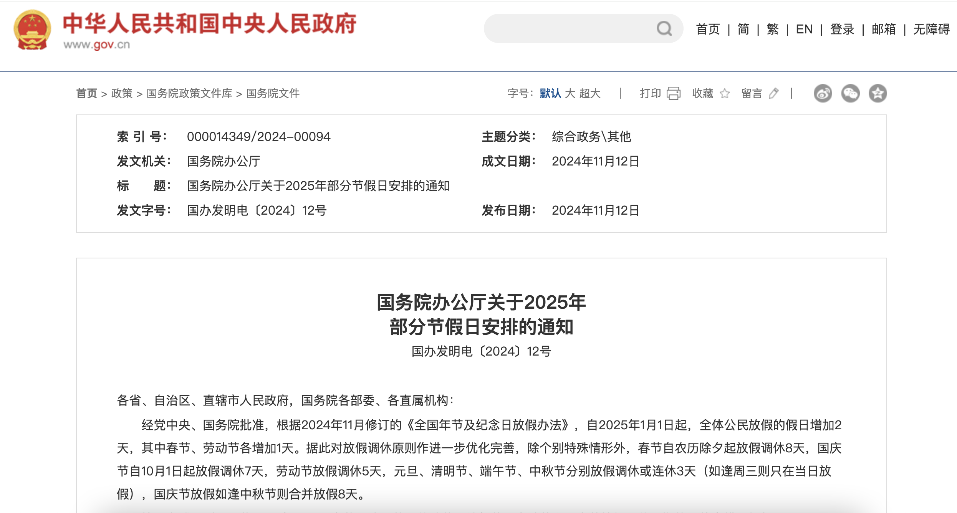
Task: Open 国务院文件 breadcrumb link
Action: click(x=273, y=93)
